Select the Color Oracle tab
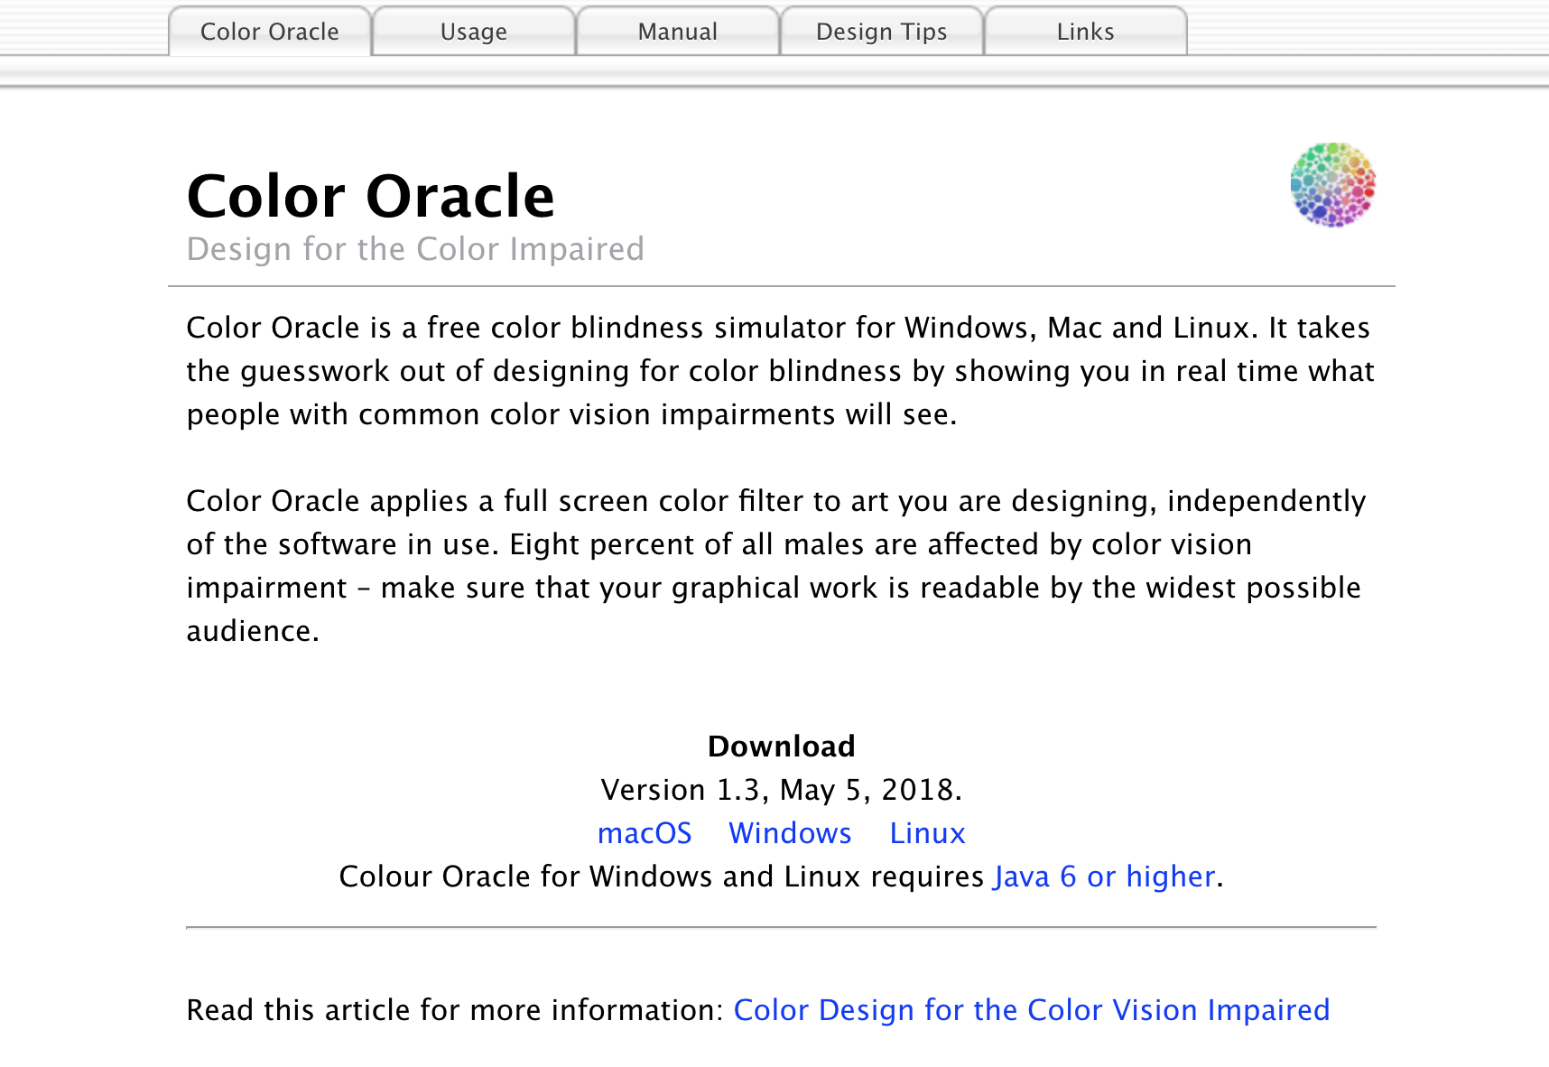 click(269, 31)
